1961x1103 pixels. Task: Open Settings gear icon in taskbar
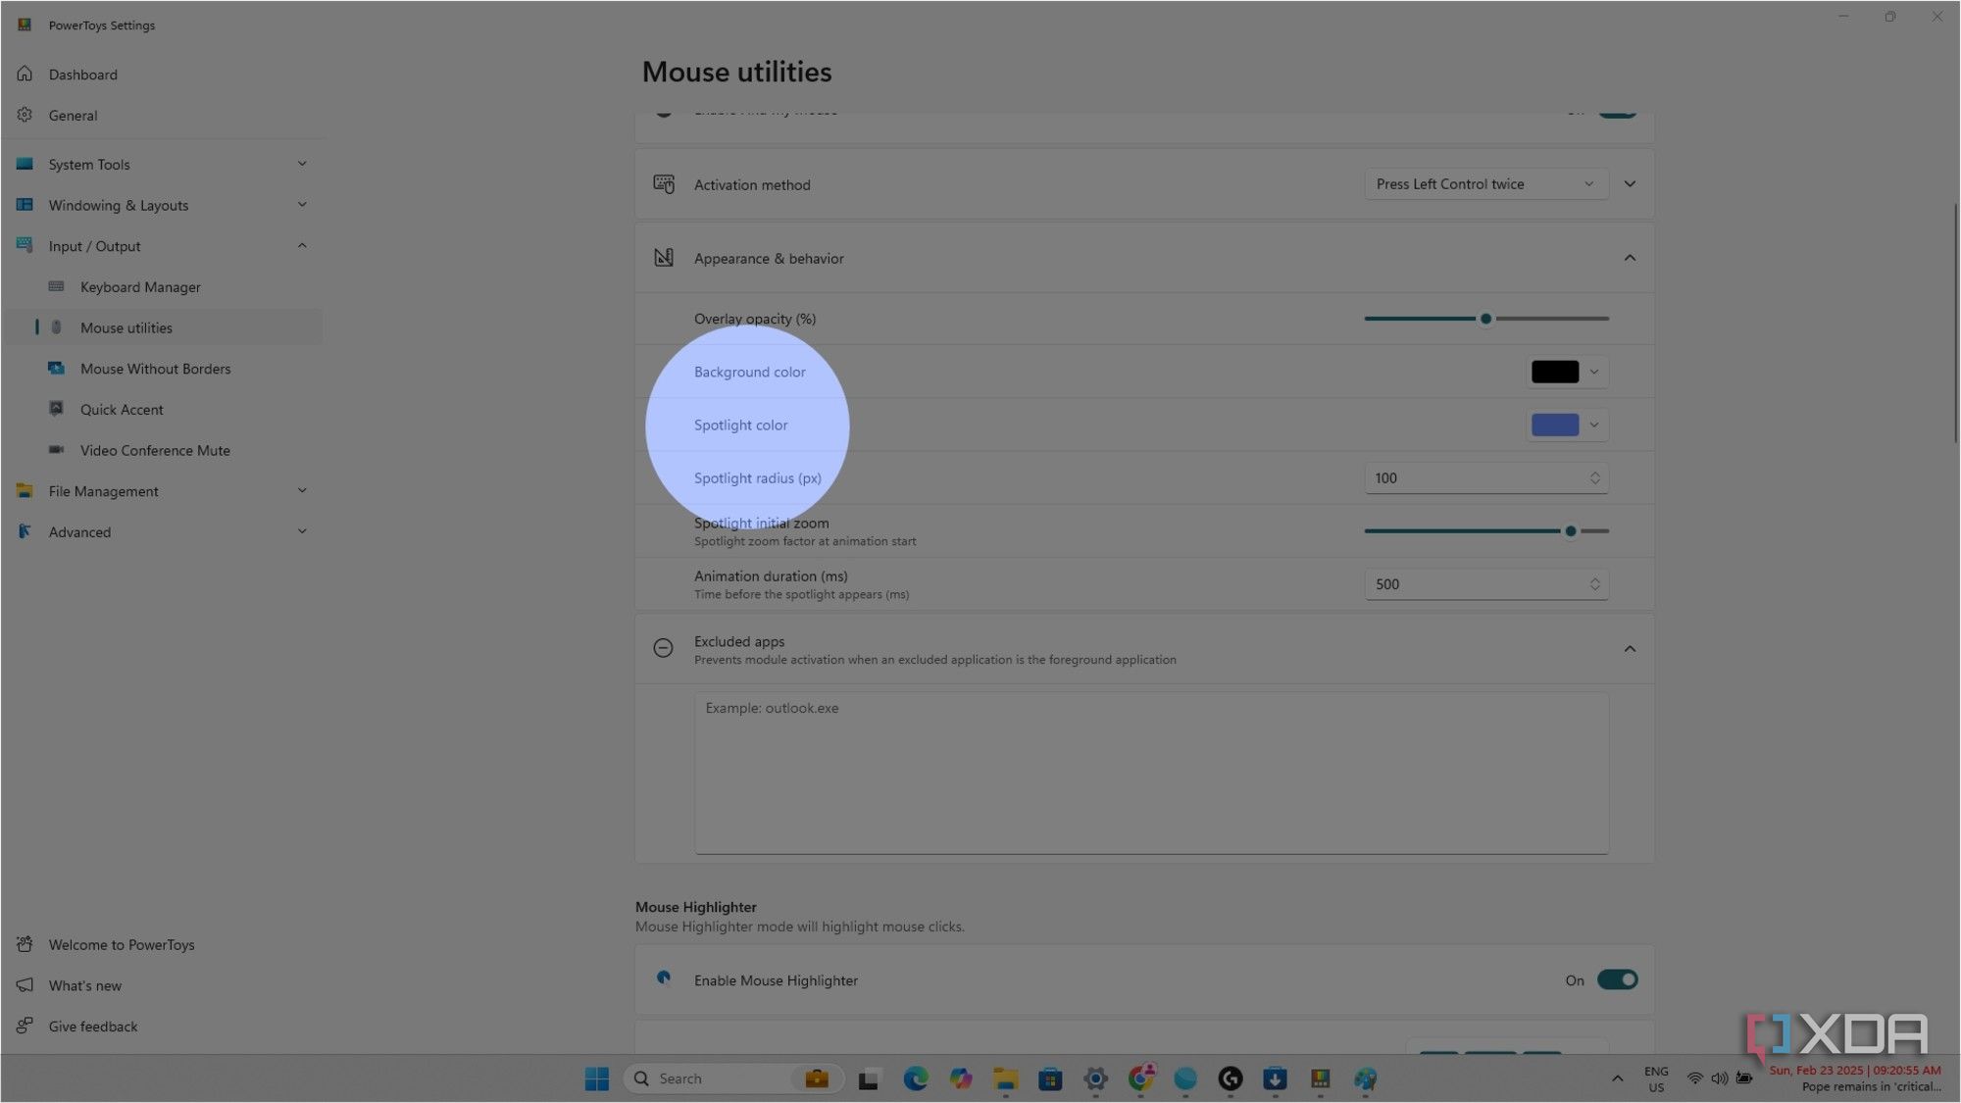point(1095,1078)
